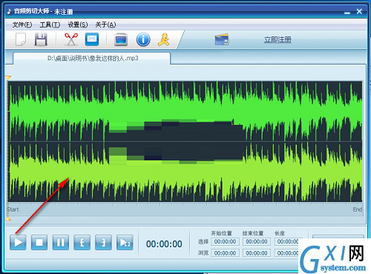Click the 立即注册 register link
Screen dimensions: 371x274
click(x=278, y=39)
